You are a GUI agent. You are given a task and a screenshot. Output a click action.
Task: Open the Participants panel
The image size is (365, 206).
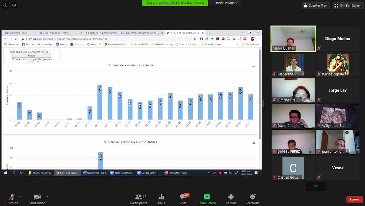click(138, 199)
